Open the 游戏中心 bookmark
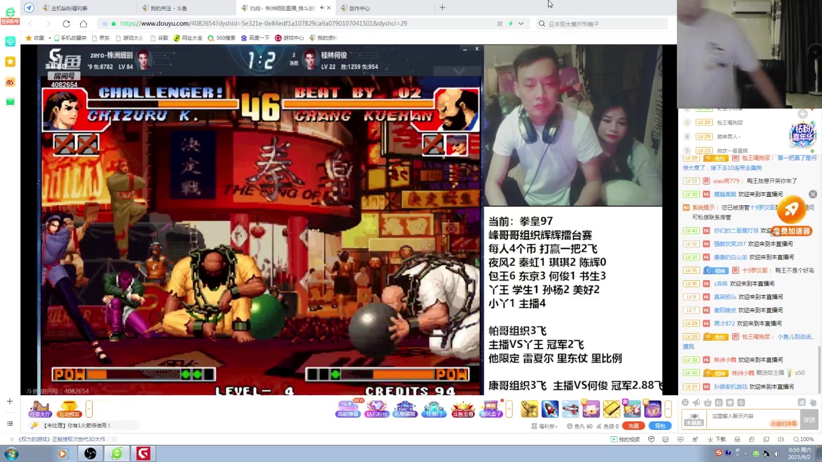This screenshot has width=822, height=462. point(290,38)
